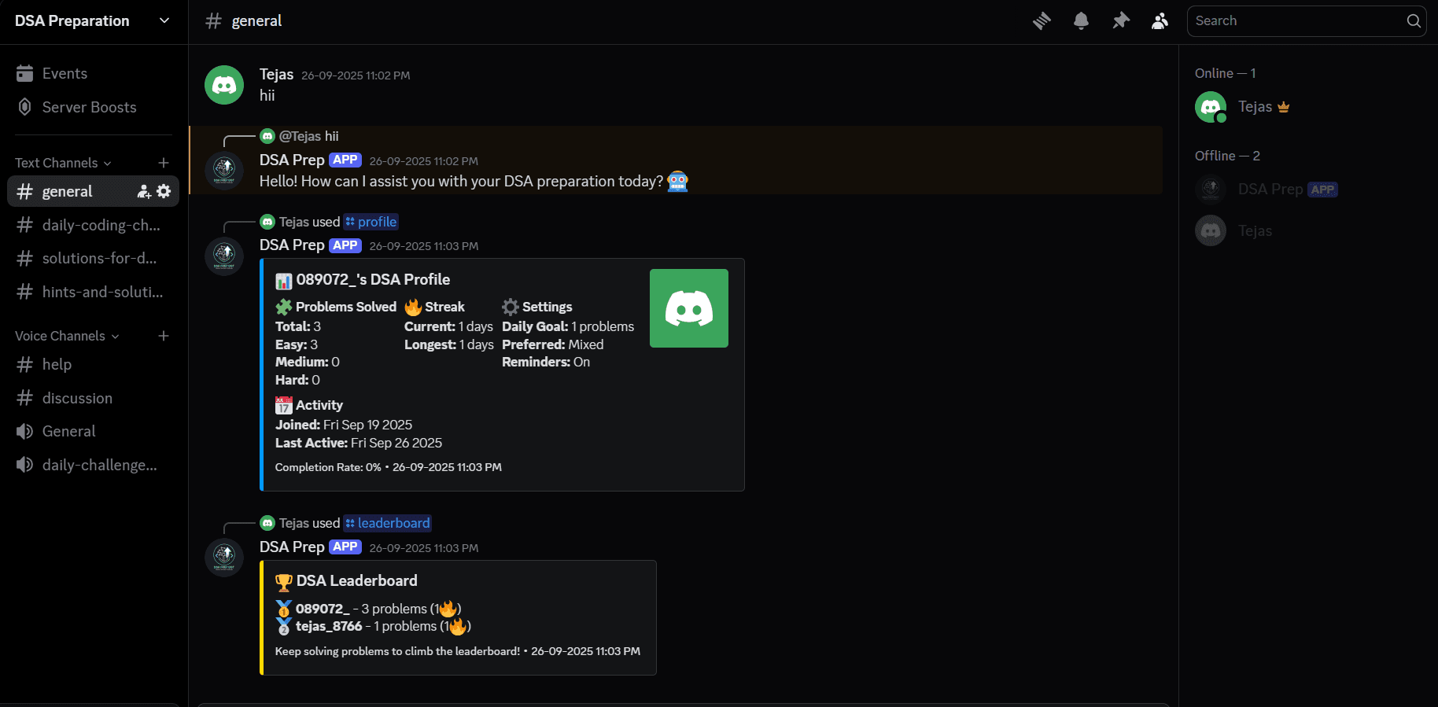This screenshot has height=707, width=1438.
Task: Open Events in the sidebar
Action: (x=94, y=73)
